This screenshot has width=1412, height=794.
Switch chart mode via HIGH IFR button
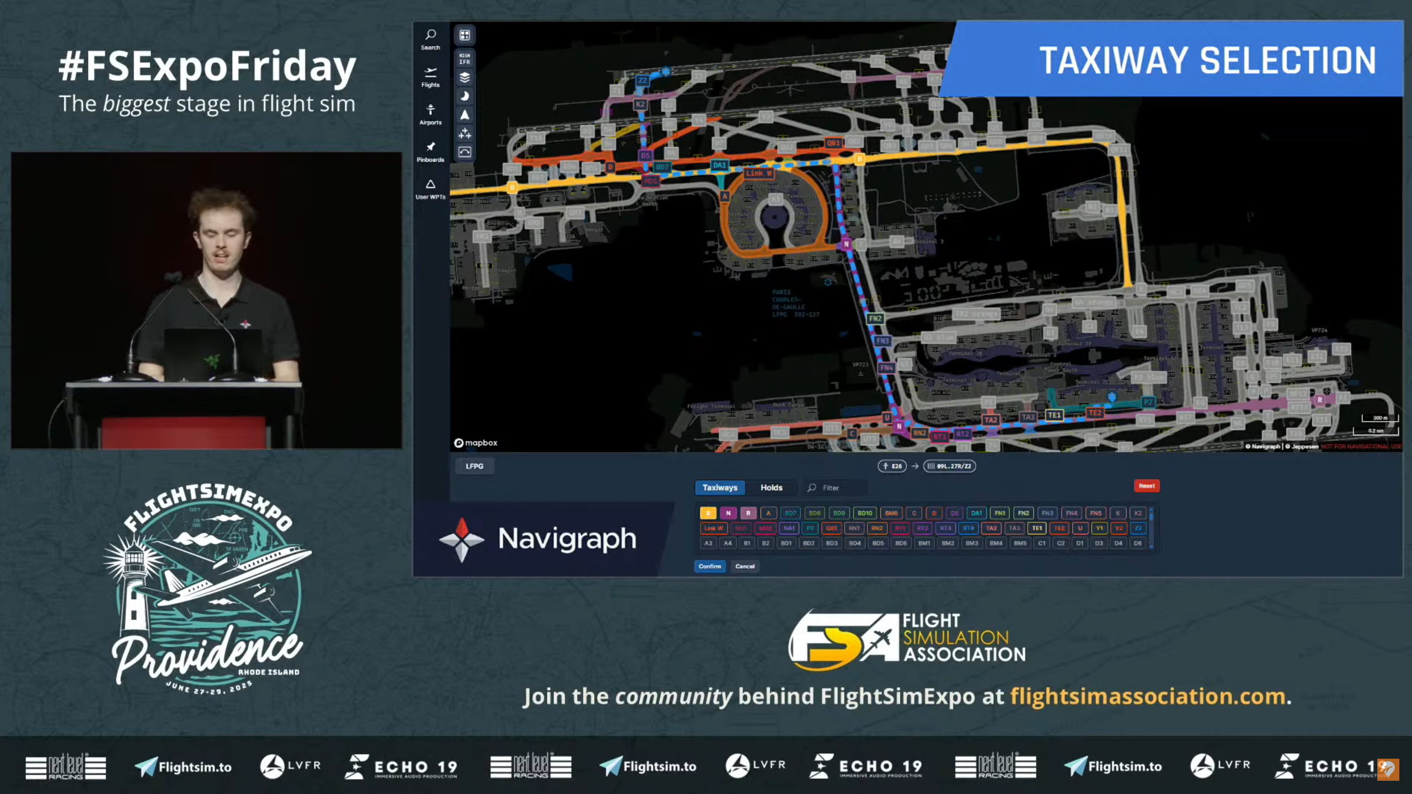click(x=464, y=58)
